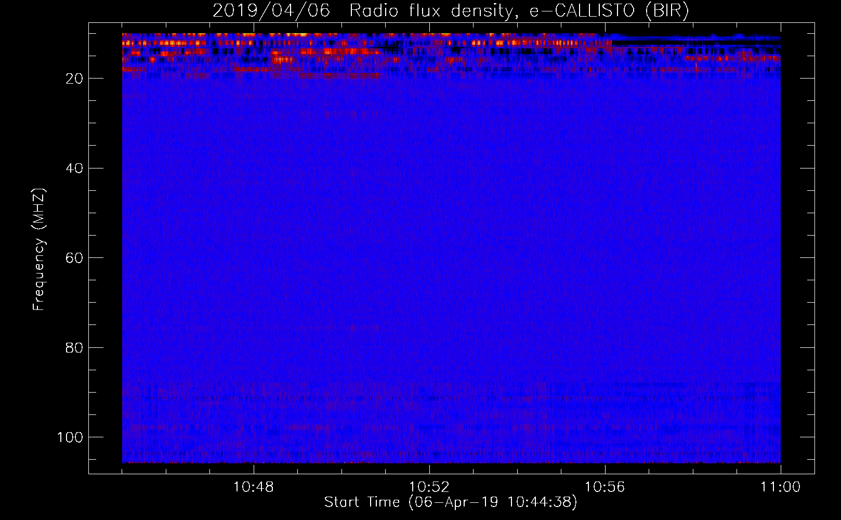The height and width of the screenshot is (520, 841).
Task: Click the '10:52' time tick label
Action: 429,487
